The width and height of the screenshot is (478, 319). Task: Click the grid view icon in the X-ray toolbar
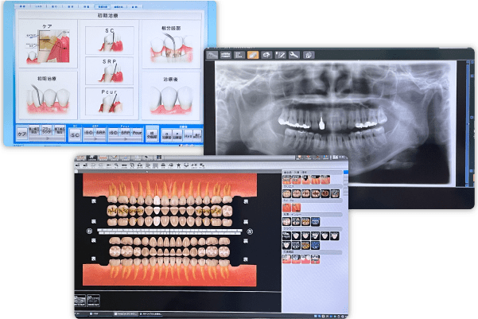pos(239,55)
